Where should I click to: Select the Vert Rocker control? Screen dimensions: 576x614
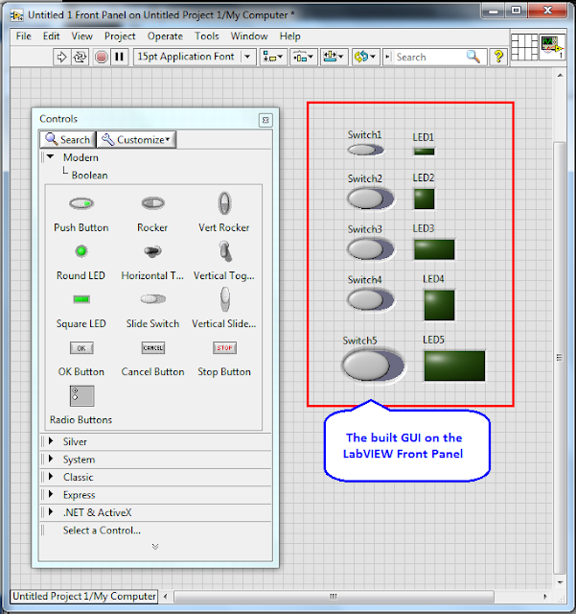224,202
